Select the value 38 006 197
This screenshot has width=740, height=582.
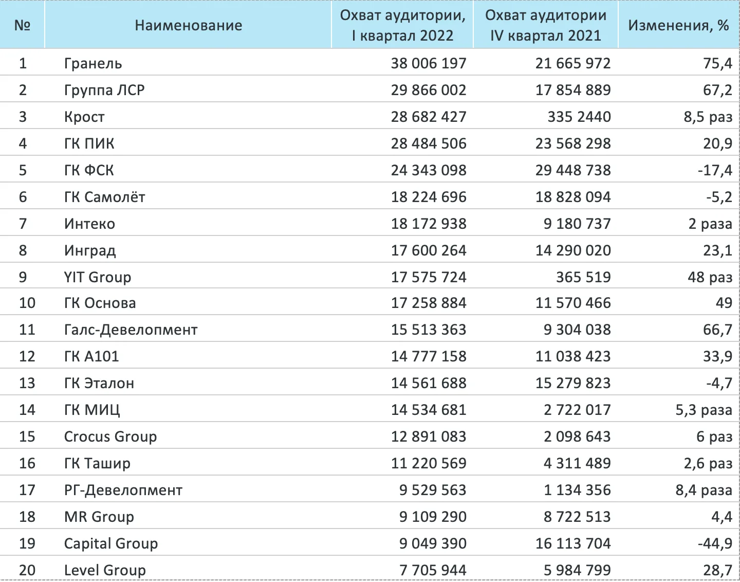click(429, 63)
